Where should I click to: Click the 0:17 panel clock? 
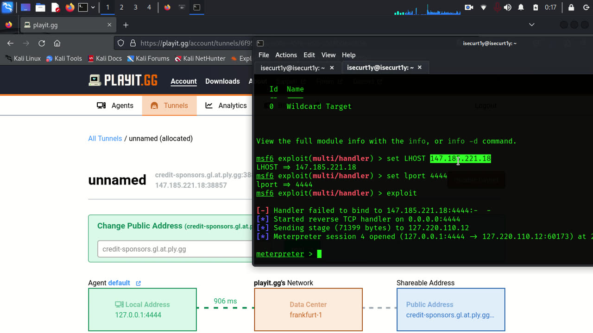click(551, 7)
